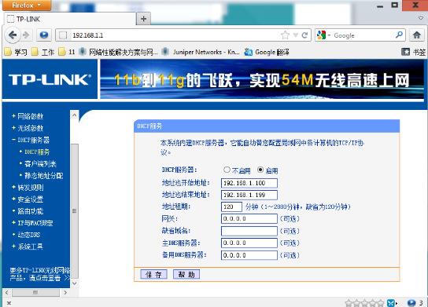Open the Google 翻译 bookmark
The width and height of the screenshot is (428, 307).
click(267, 52)
